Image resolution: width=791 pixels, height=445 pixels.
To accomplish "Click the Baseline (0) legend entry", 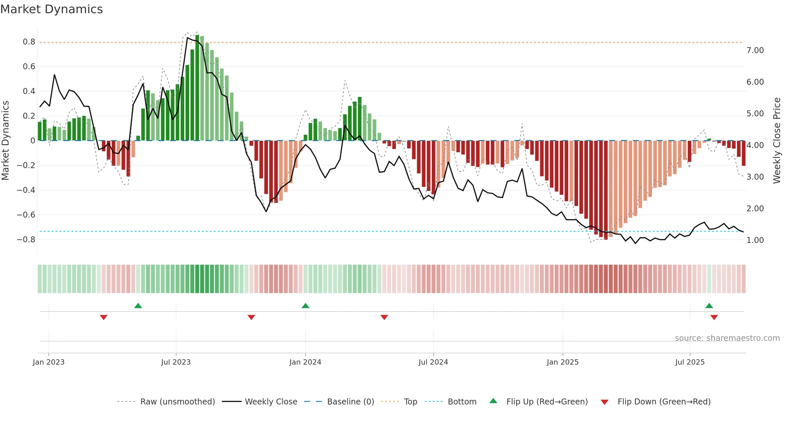I will 339,401.
